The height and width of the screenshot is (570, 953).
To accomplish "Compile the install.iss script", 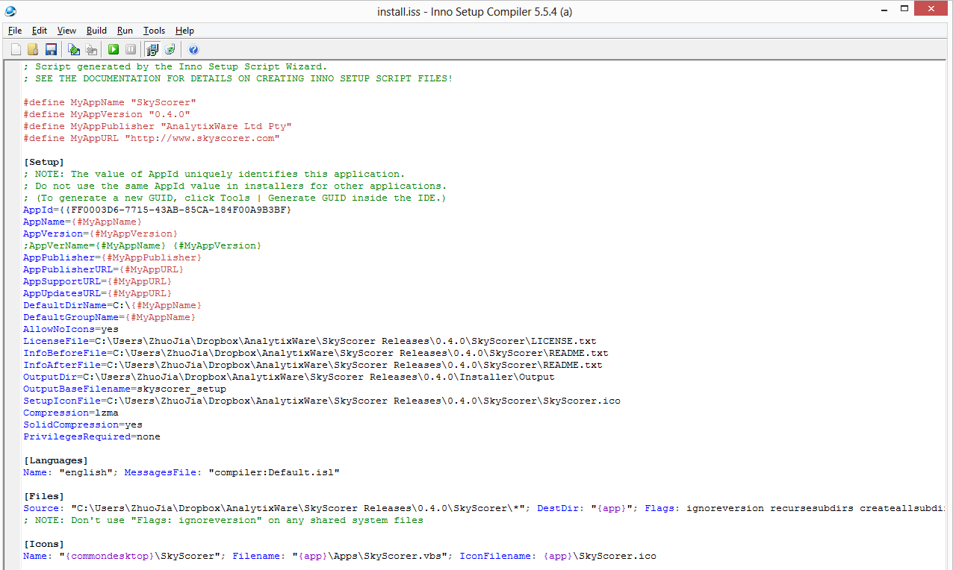I will (74, 49).
